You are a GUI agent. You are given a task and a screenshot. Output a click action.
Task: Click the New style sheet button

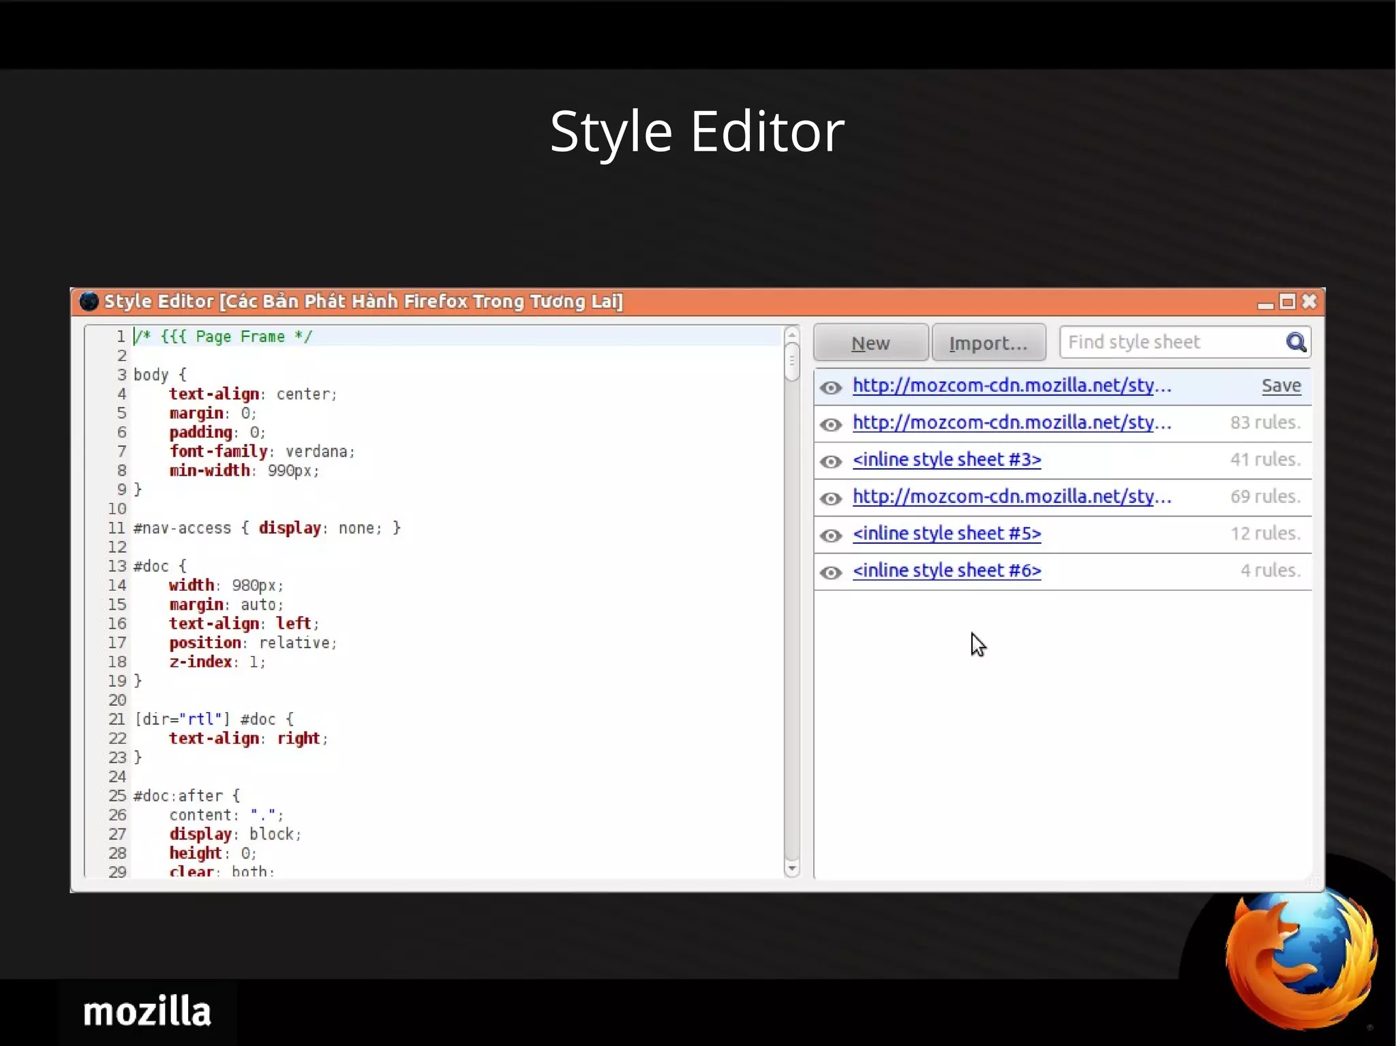870,343
